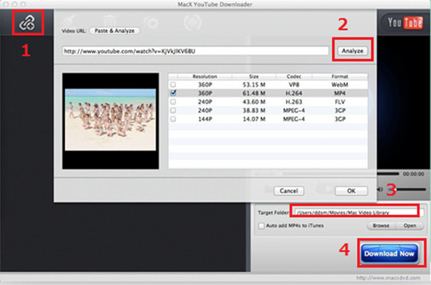Image resolution: width=431 pixels, height=285 pixels.
Task: Click the Paste & Analyze button
Action: 115,31
